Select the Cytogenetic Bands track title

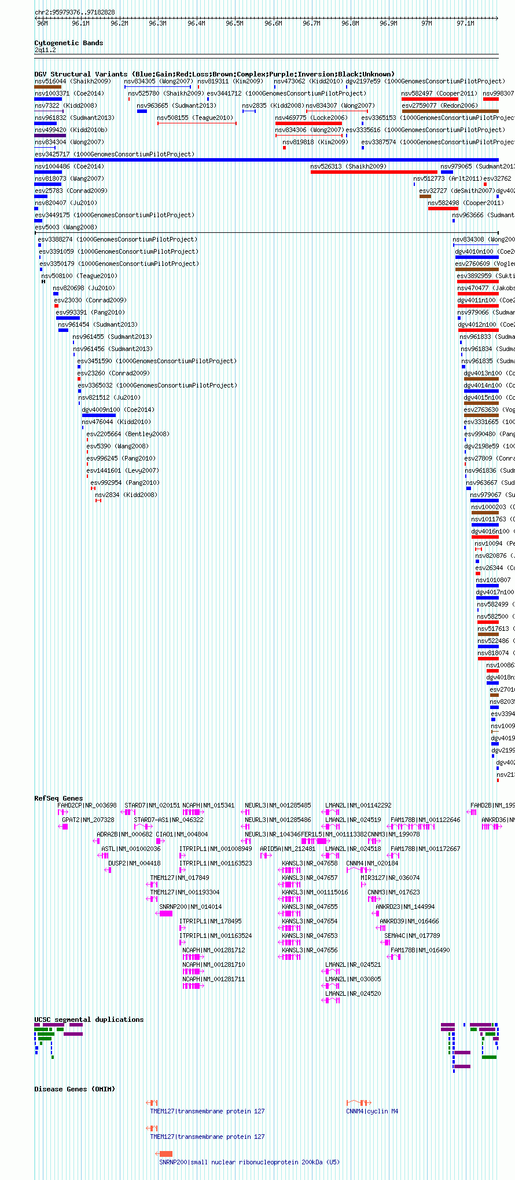69,43
